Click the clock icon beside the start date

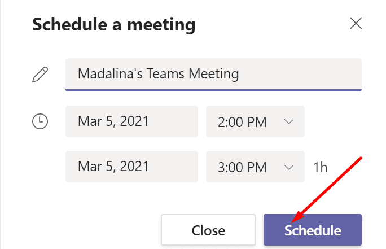pos(40,121)
